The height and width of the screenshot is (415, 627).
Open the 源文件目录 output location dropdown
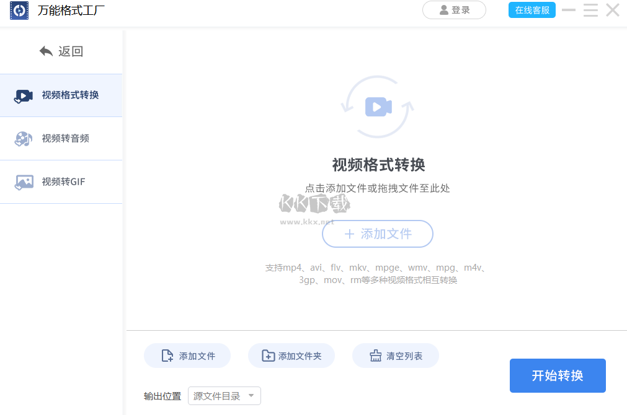pyautogui.click(x=224, y=396)
